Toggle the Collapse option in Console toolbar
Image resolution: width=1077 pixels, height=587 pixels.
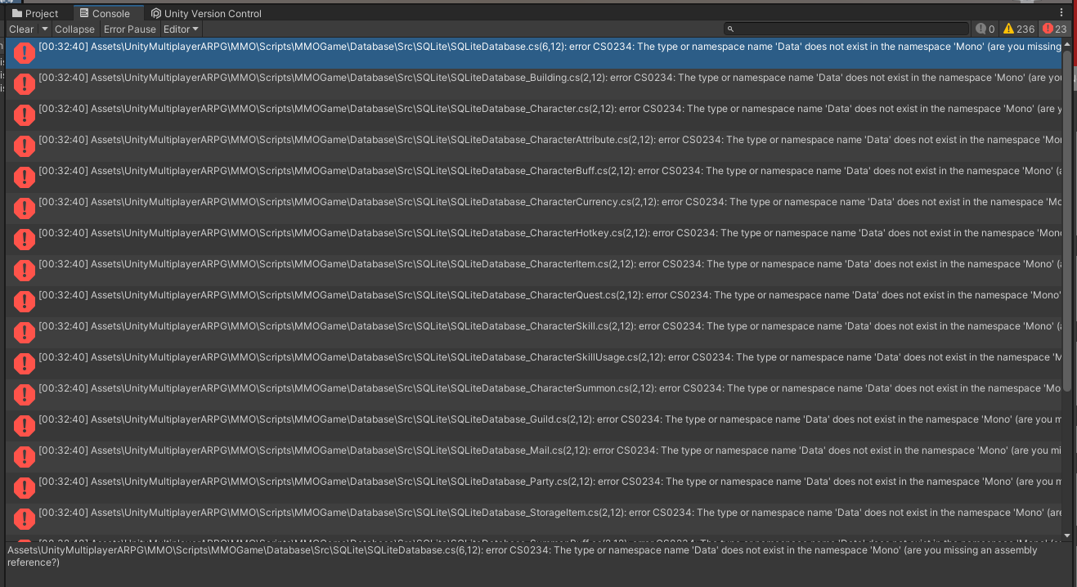click(x=74, y=29)
